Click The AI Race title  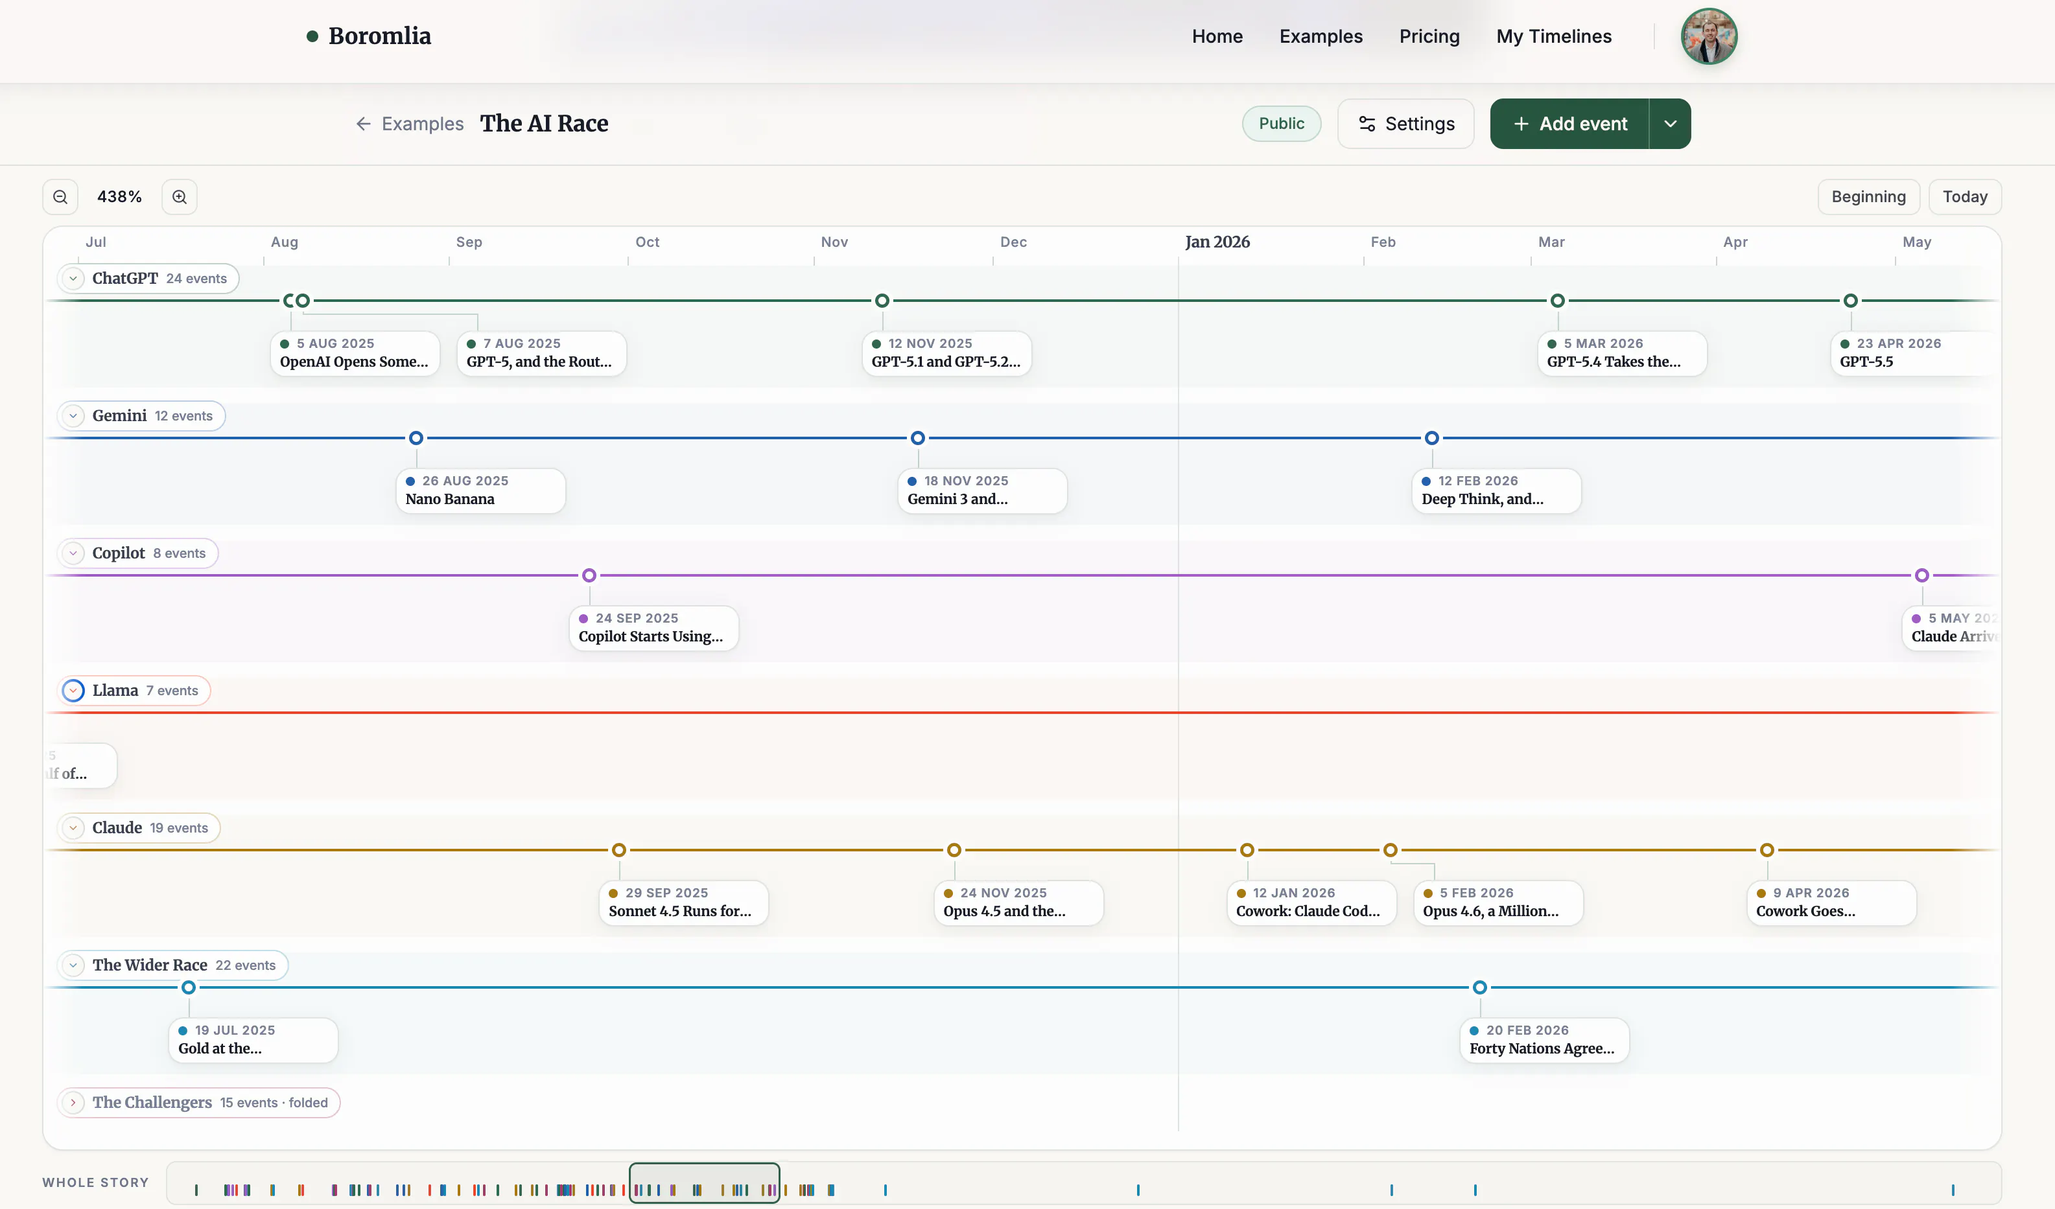(544, 123)
